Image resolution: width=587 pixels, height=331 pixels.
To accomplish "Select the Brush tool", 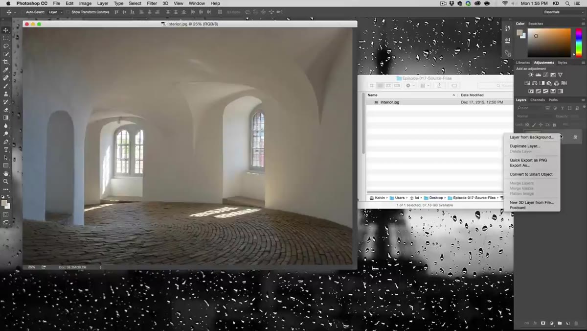I will pos(6,86).
